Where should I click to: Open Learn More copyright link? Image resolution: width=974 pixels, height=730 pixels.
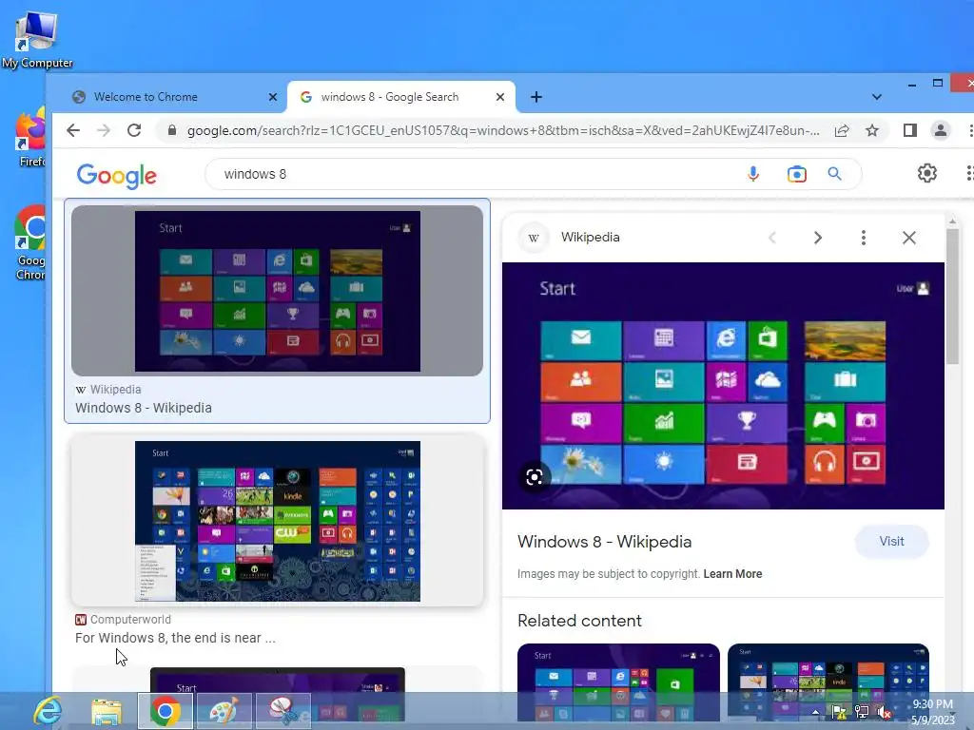pos(732,574)
